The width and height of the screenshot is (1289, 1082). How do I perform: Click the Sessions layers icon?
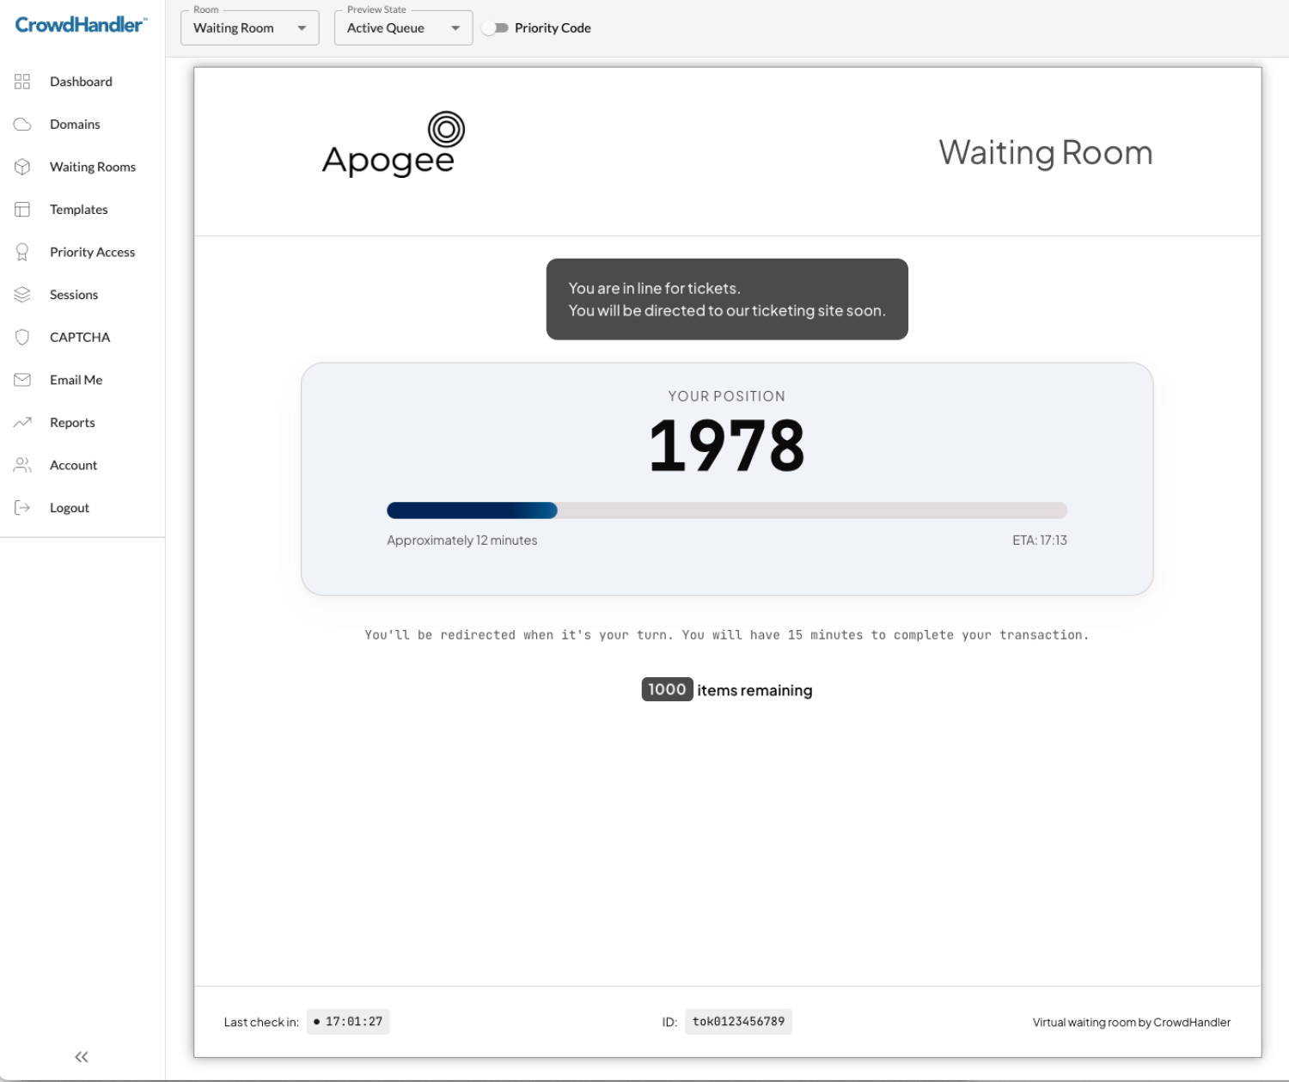[x=22, y=295]
